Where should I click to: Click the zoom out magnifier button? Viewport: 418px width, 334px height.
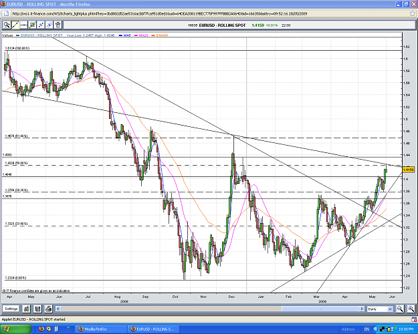point(400,309)
